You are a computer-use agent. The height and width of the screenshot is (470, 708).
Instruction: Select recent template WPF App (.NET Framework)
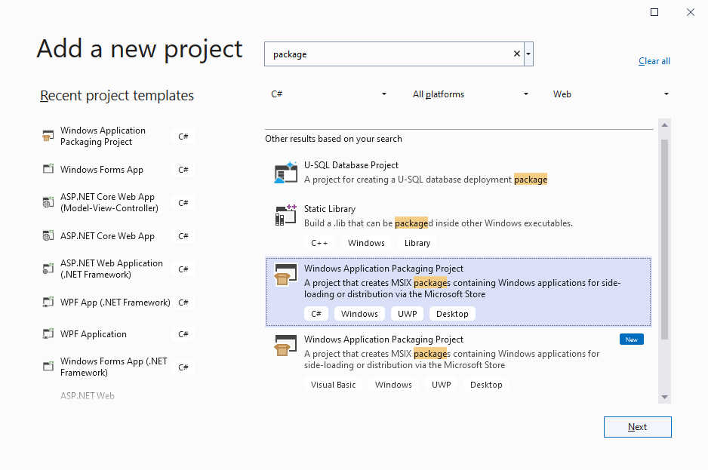pyautogui.click(x=118, y=302)
